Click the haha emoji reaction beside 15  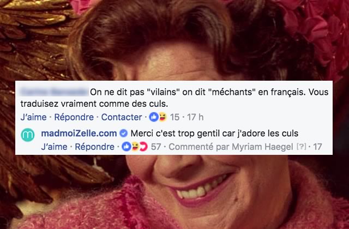tap(163, 117)
